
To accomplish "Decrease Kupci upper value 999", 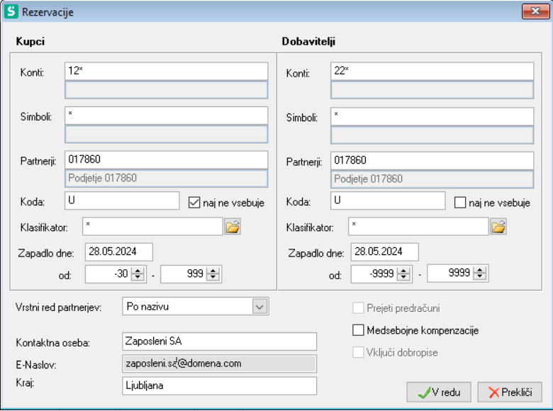I will click(x=213, y=277).
